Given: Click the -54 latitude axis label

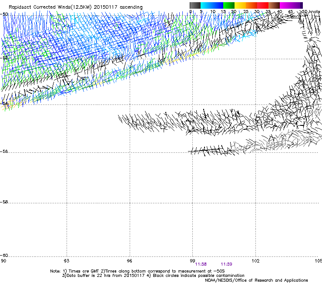Looking at the screenshot, I should tap(4, 103).
